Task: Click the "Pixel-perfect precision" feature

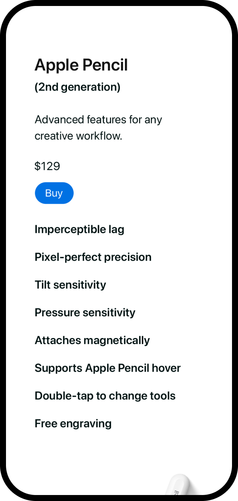Action: [93, 257]
